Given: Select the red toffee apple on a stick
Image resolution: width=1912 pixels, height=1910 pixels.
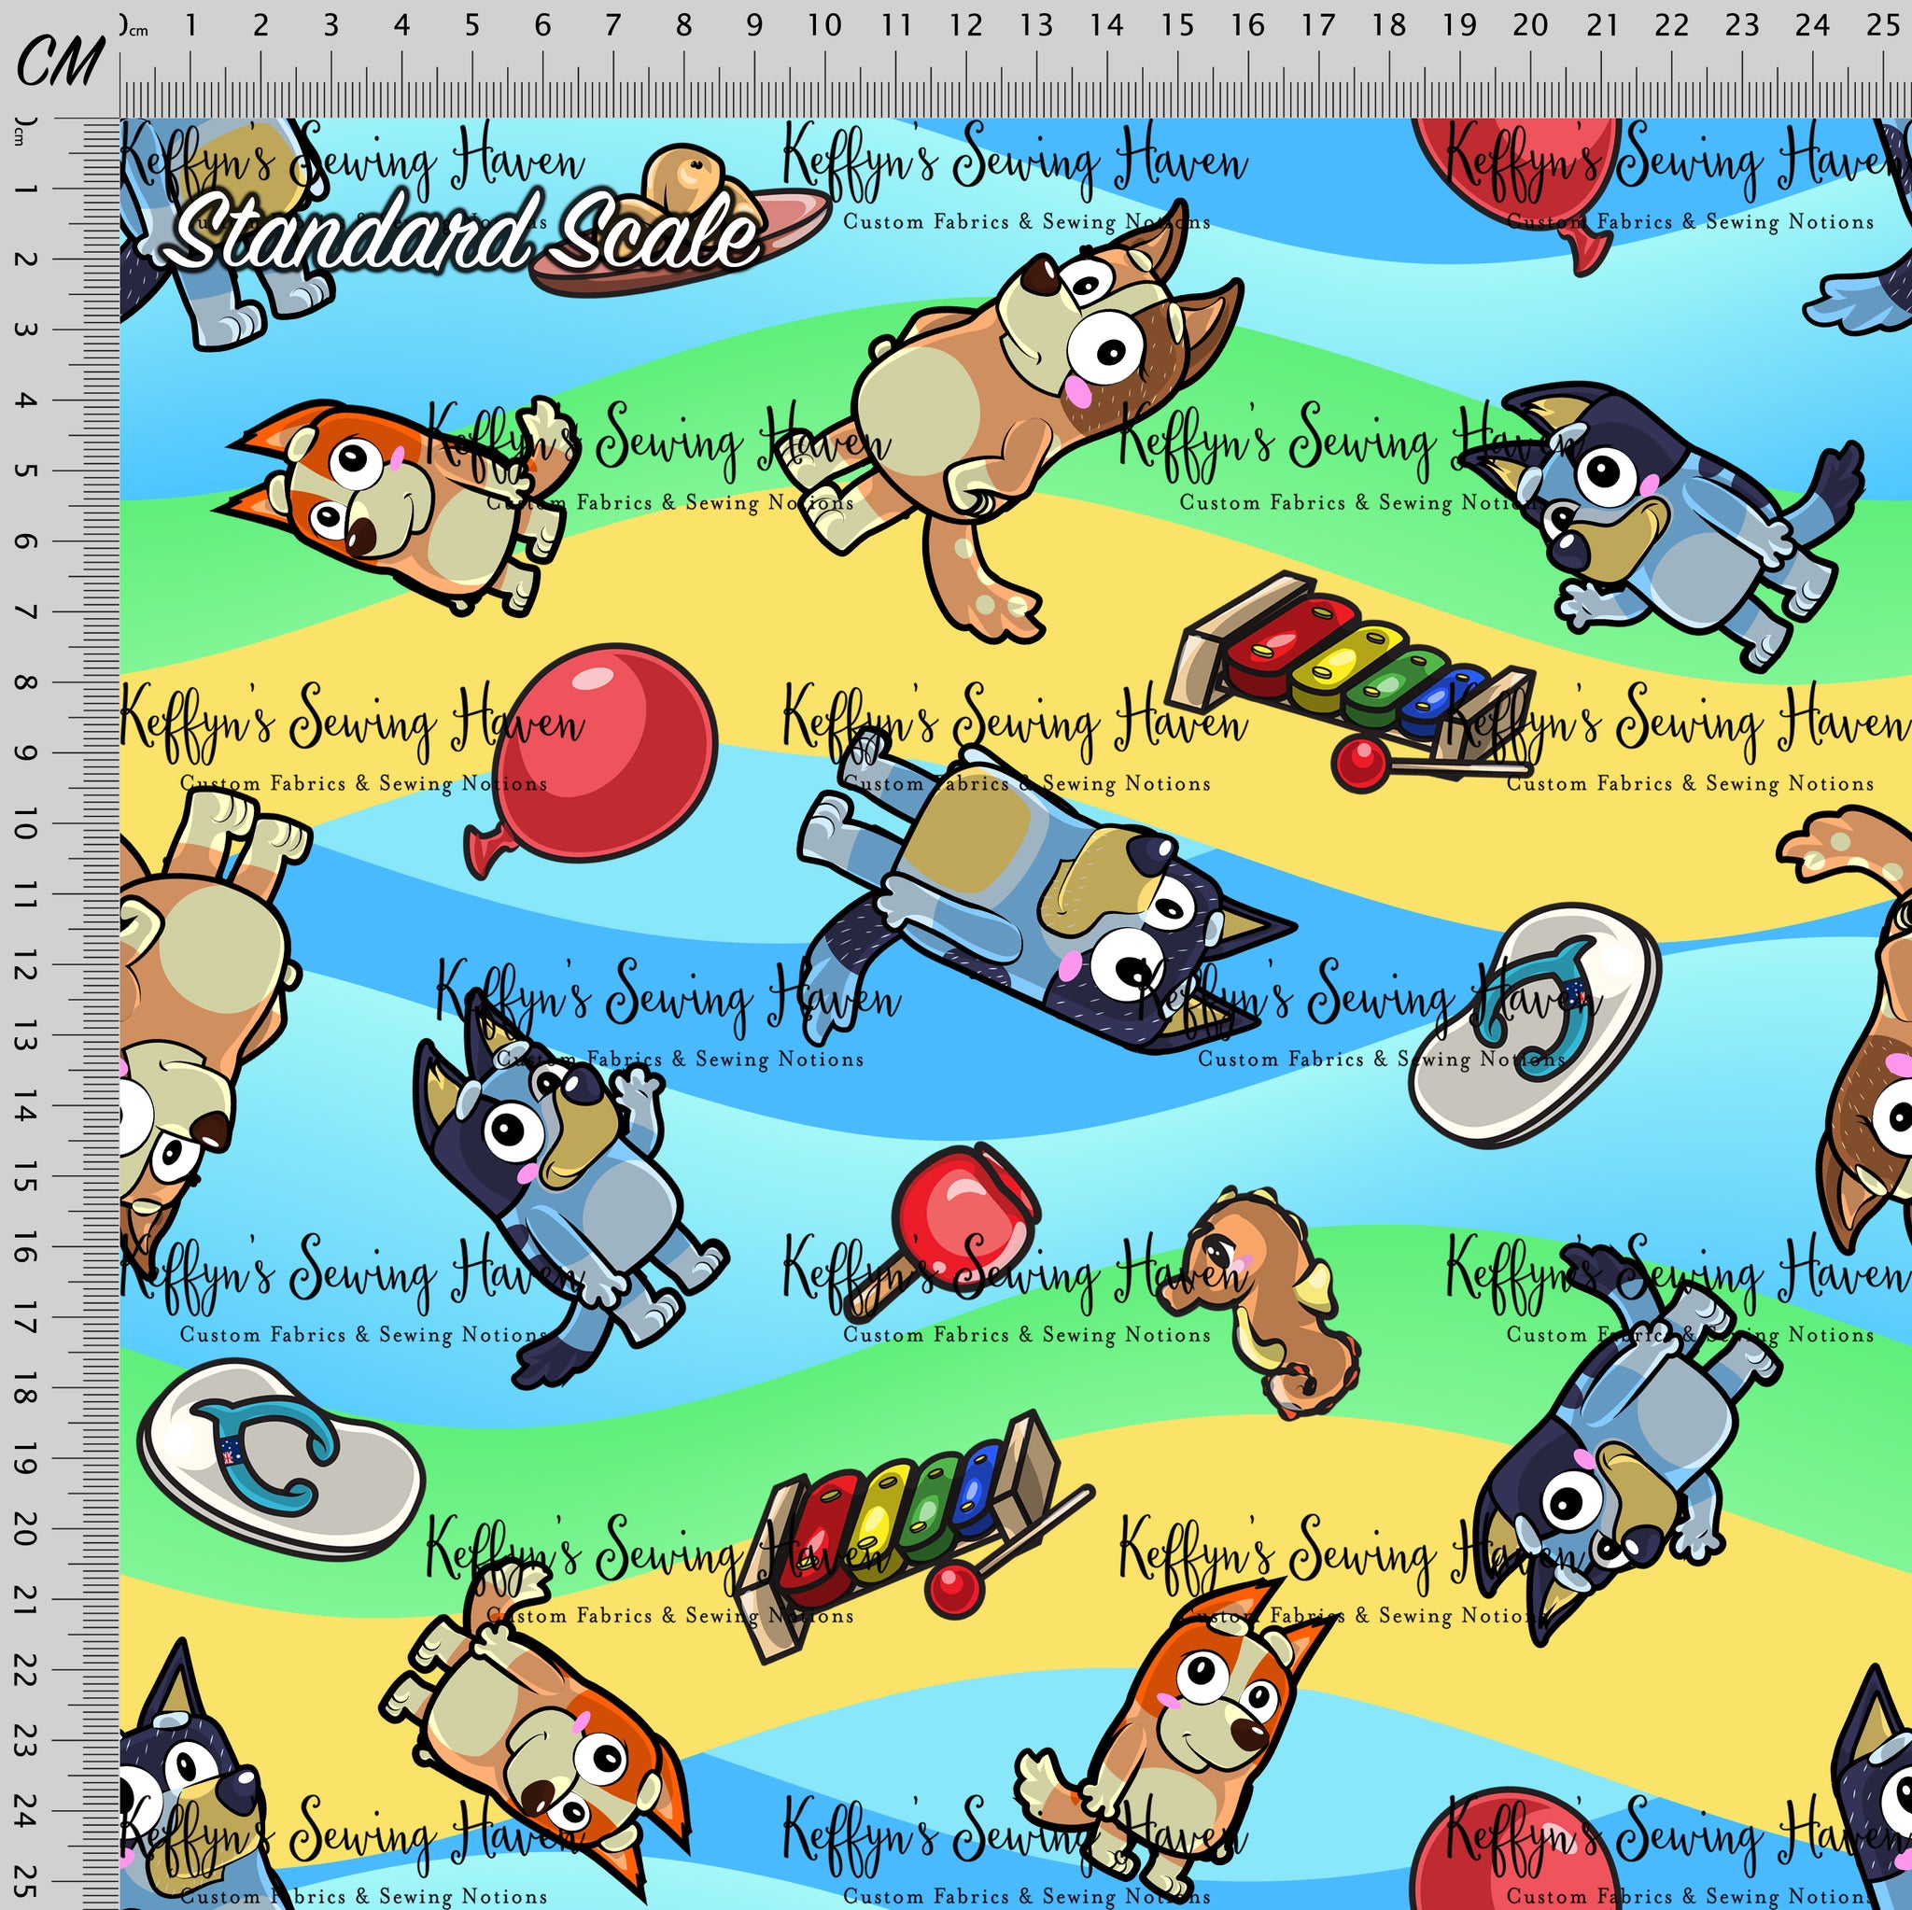Looking at the screenshot, I should point(940,1230).
